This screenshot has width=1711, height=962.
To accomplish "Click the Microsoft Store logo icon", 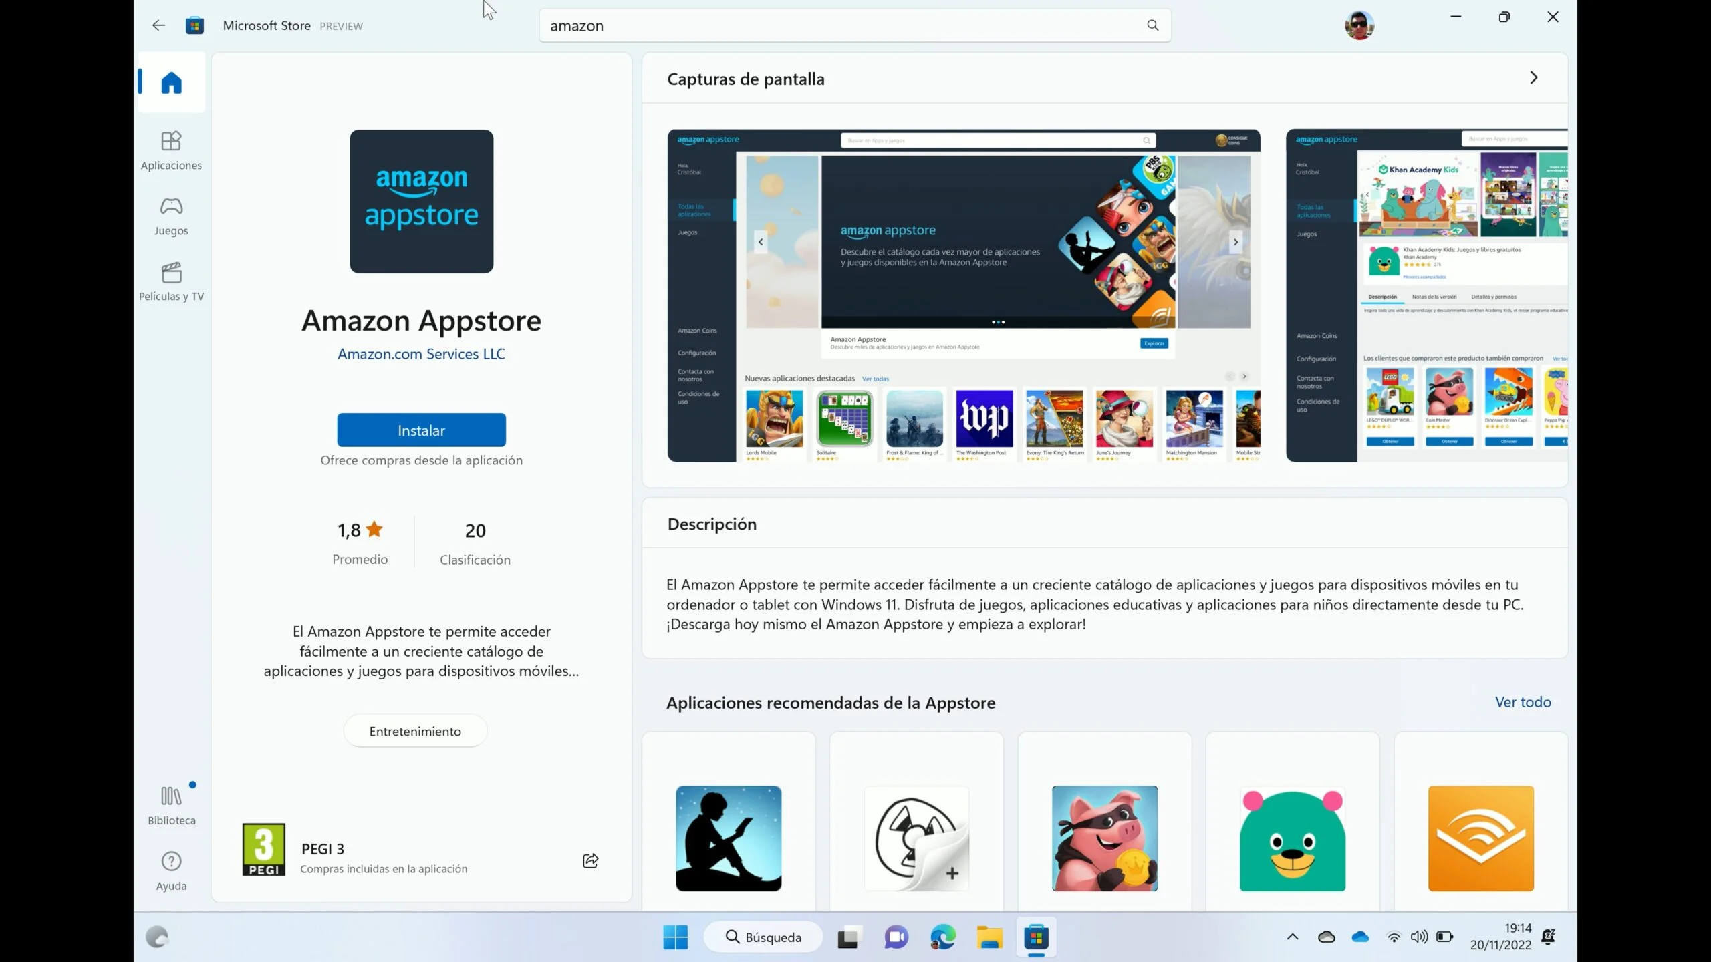I will (x=194, y=25).
